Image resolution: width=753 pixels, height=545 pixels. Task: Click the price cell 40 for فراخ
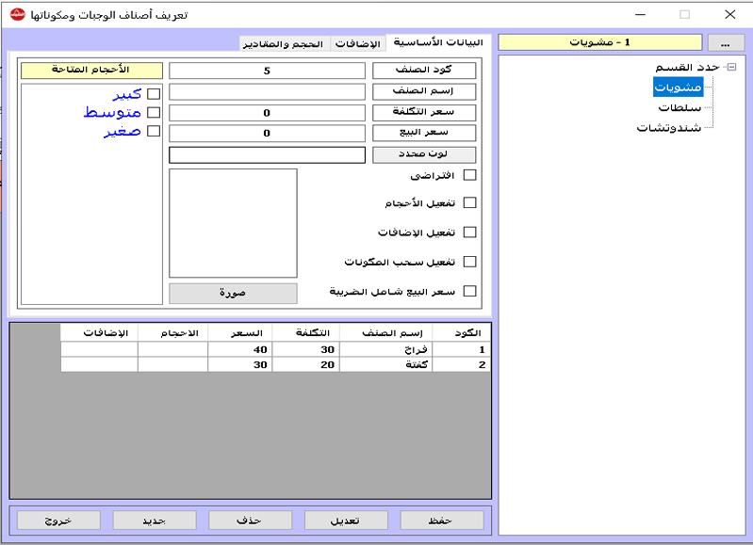pos(239,349)
